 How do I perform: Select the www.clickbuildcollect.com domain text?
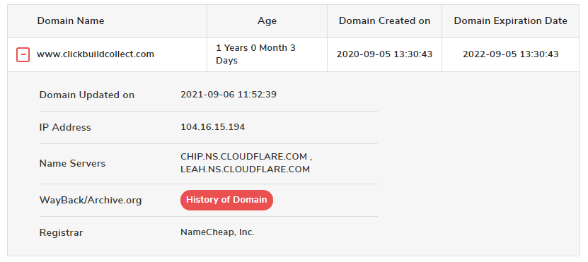96,54
